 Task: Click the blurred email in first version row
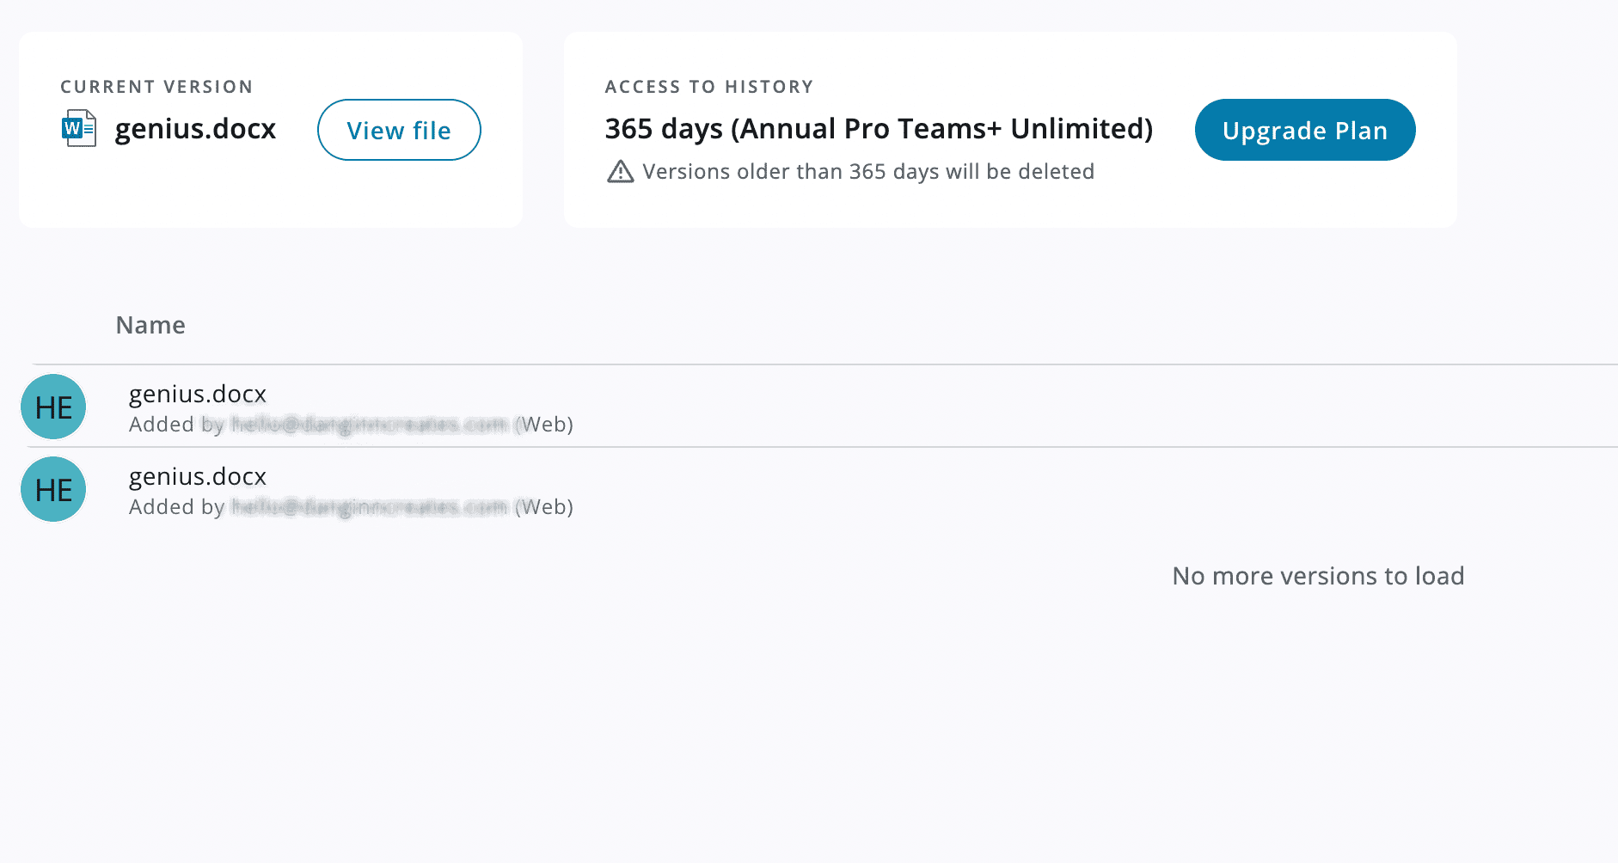coord(370,425)
